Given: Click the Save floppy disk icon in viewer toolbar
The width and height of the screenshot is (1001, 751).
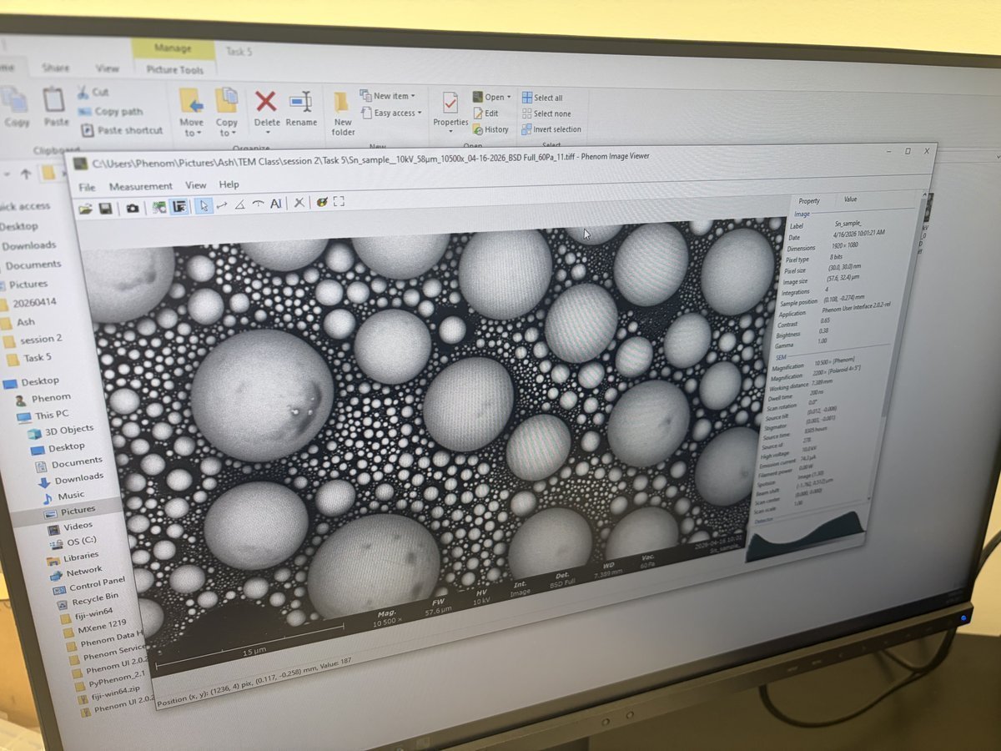Looking at the screenshot, I should point(105,208).
